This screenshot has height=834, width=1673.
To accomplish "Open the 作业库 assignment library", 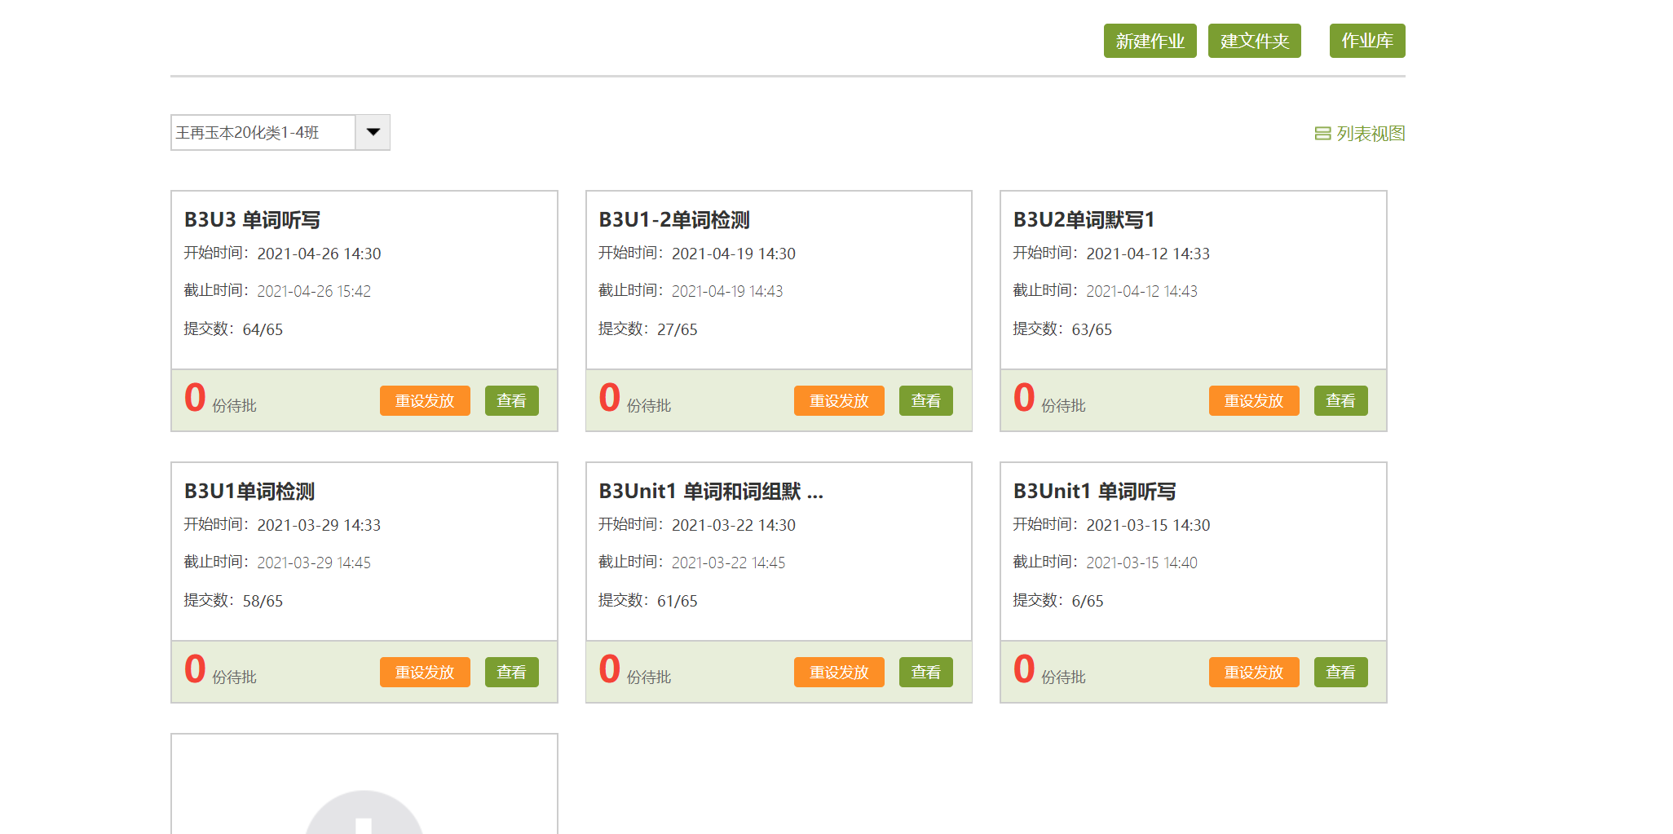I will [1366, 41].
